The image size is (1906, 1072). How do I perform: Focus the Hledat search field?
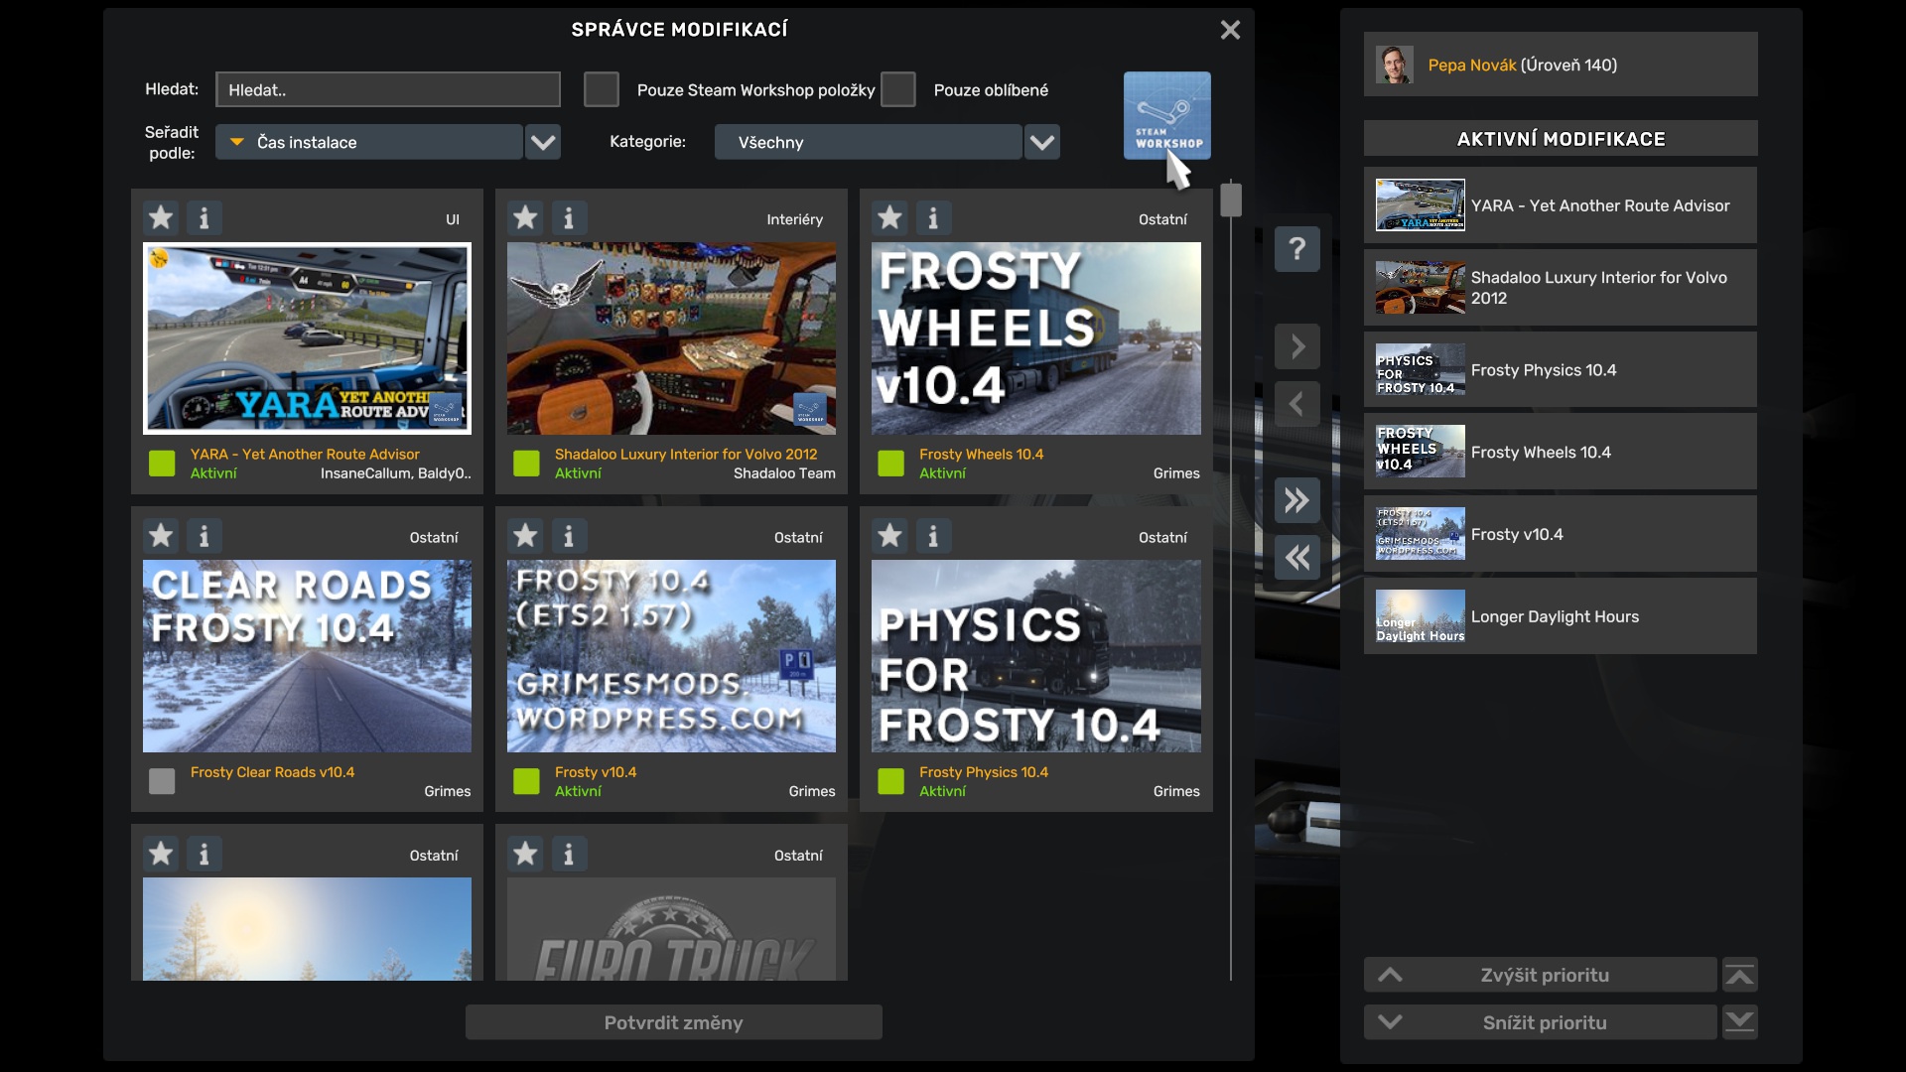tap(388, 89)
